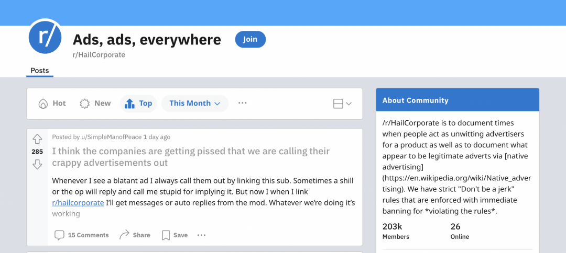The height and width of the screenshot is (253, 566).
Task: Open the post's three-dot more options
Action: (201, 235)
